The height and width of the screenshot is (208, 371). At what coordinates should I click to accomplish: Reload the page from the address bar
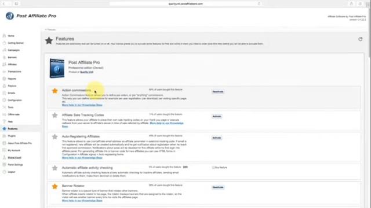(x=259, y=3)
